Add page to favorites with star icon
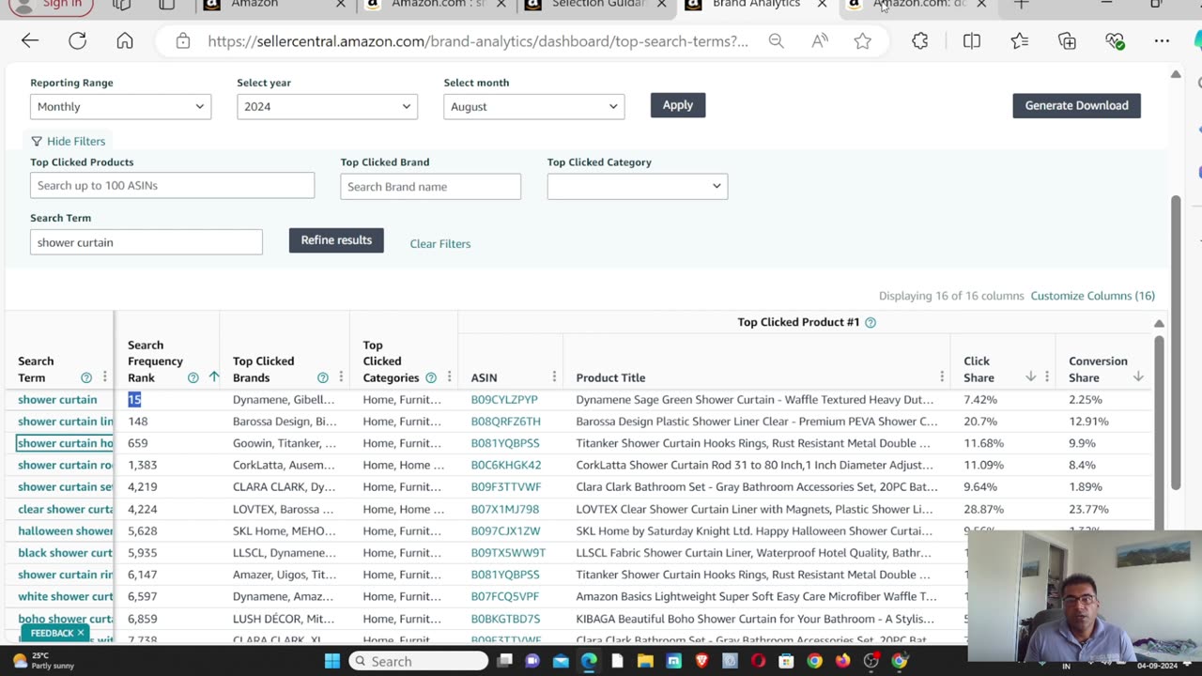 tap(862, 41)
